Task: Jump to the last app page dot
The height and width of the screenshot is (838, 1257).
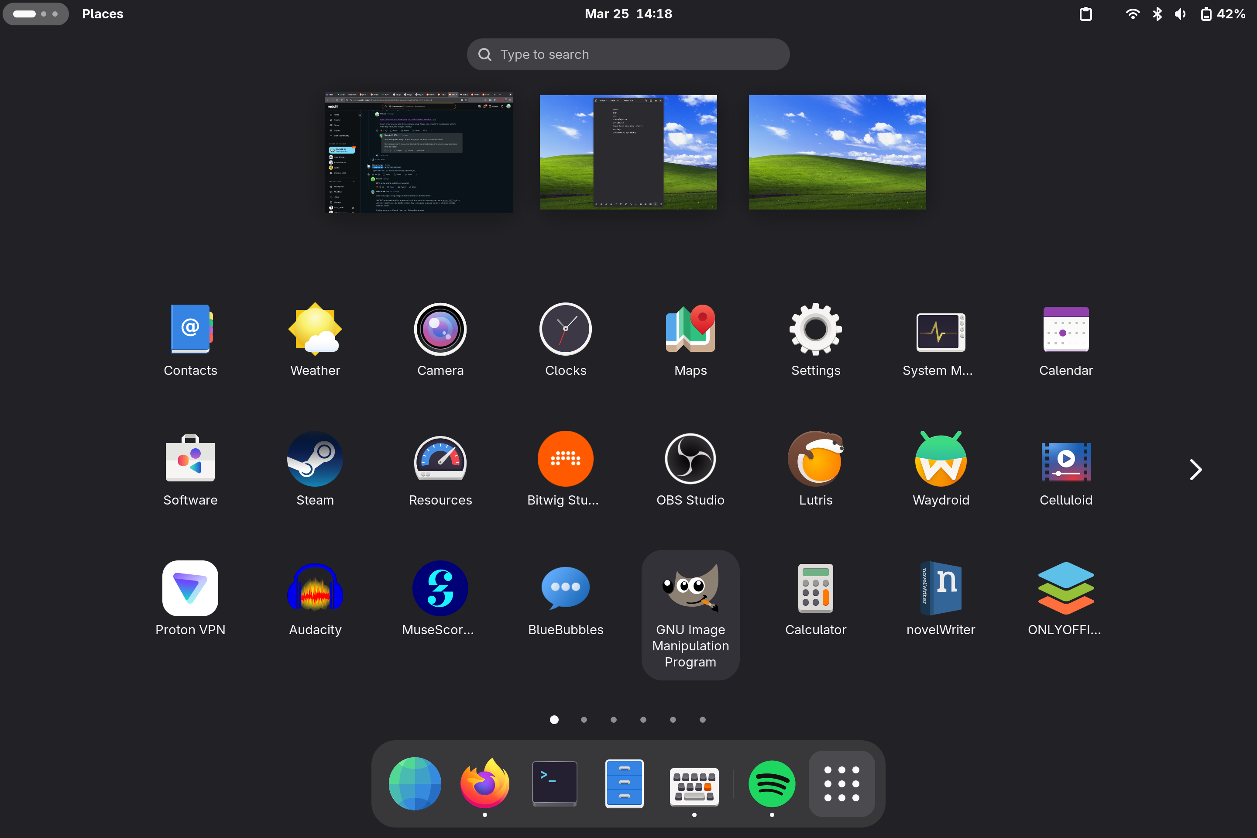Action: pos(702,719)
